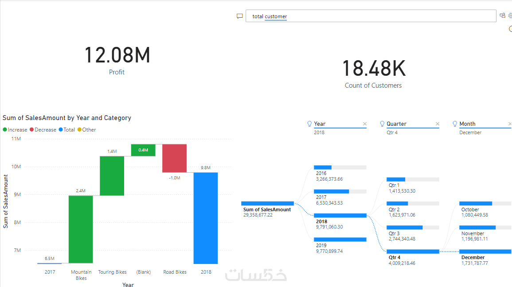
Task: Click the lightbulb icon beside Year
Action: tap(309, 124)
